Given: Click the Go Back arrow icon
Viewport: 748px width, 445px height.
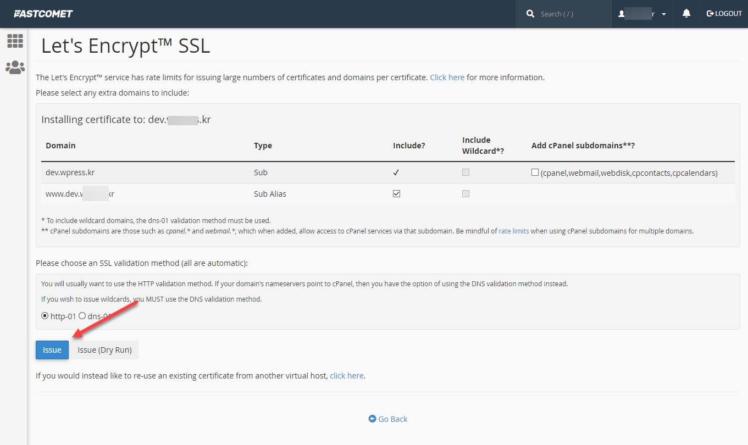Looking at the screenshot, I should pyautogui.click(x=372, y=419).
